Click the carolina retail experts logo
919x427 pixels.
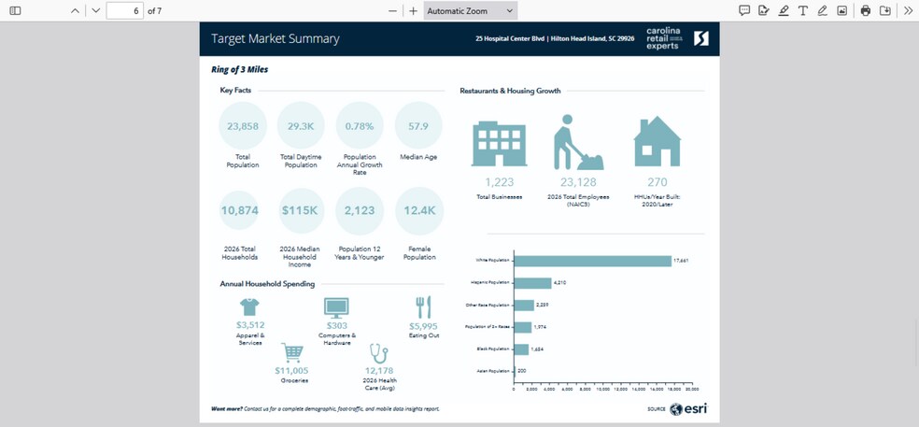click(x=664, y=38)
